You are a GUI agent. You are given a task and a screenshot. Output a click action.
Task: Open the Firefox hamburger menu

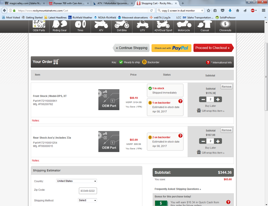[263, 11]
